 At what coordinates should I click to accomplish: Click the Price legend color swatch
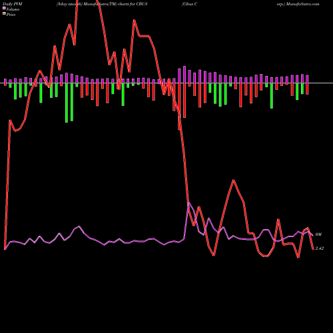coord(4,14)
